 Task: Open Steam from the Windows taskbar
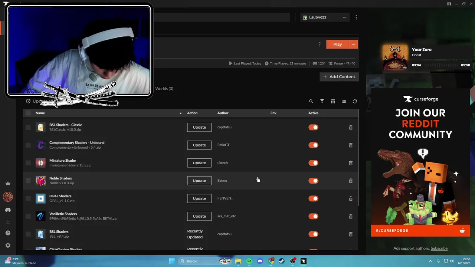[282, 261]
